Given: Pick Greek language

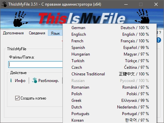Looking at the screenshot, I should point(110,101).
